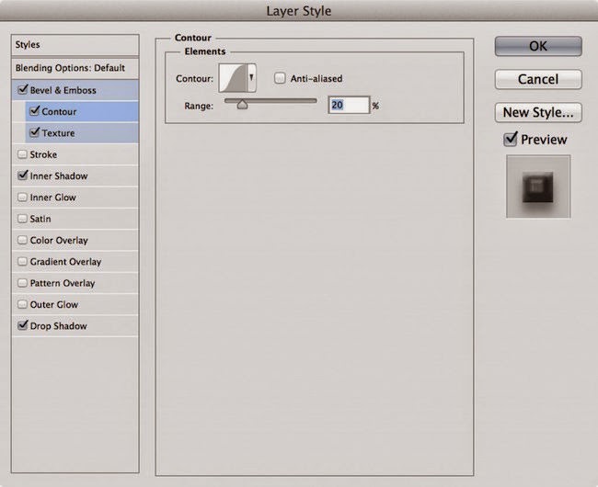Uncheck the Contour checkbox
This screenshot has width=598, height=487.
coord(34,111)
